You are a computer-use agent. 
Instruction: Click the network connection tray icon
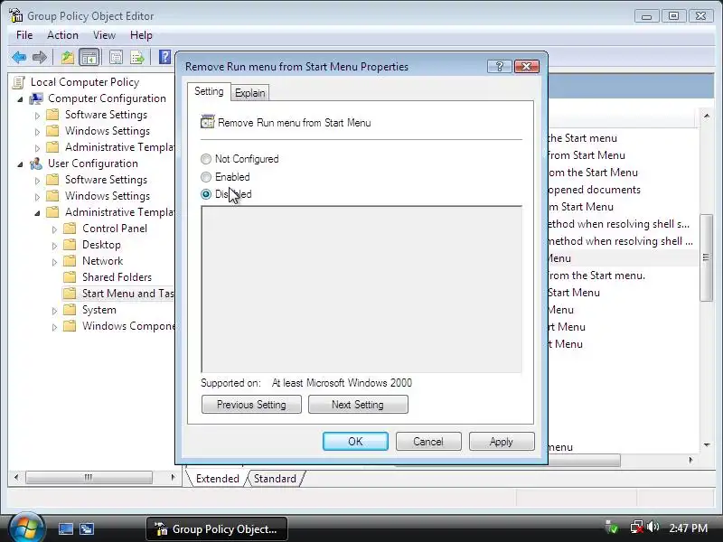click(x=637, y=528)
